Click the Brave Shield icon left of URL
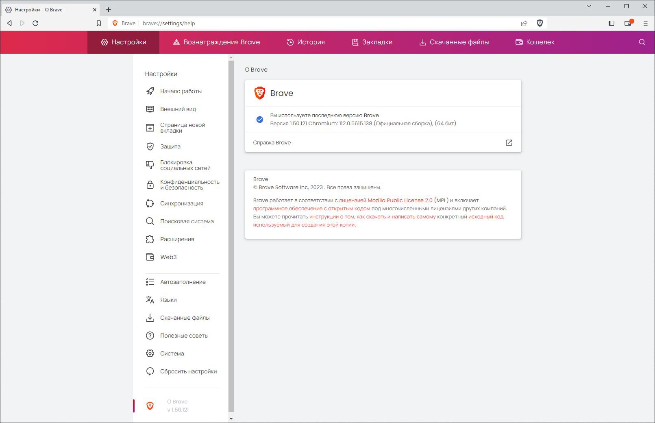This screenshot has width=655, height=423. coord(115,23)
